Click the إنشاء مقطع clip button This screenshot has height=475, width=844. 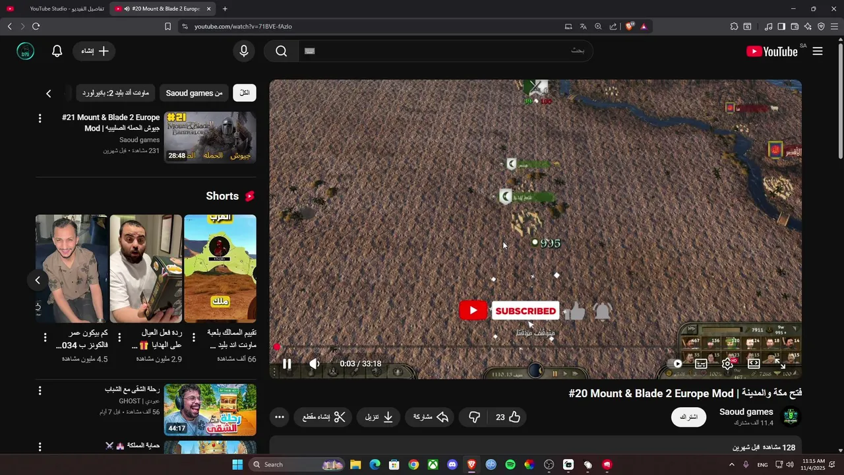324,417
